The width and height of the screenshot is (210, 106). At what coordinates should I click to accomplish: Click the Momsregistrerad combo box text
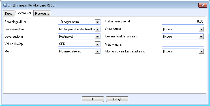pyautogui.click(x=70, y=51)
